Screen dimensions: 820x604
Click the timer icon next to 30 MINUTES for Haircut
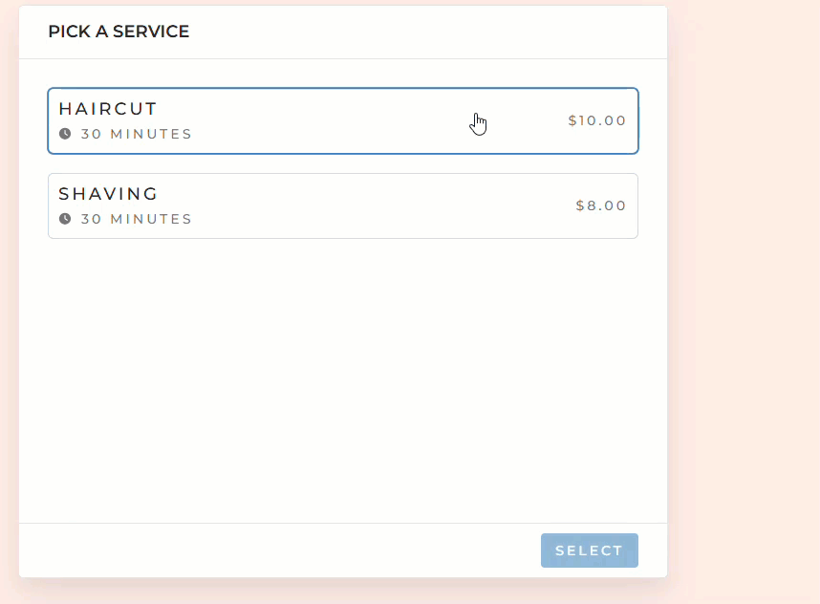pos(64,134)
